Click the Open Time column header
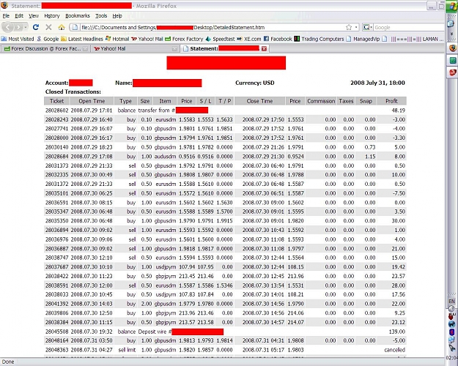This screenshot has height=366, width=458. point(92,101)
